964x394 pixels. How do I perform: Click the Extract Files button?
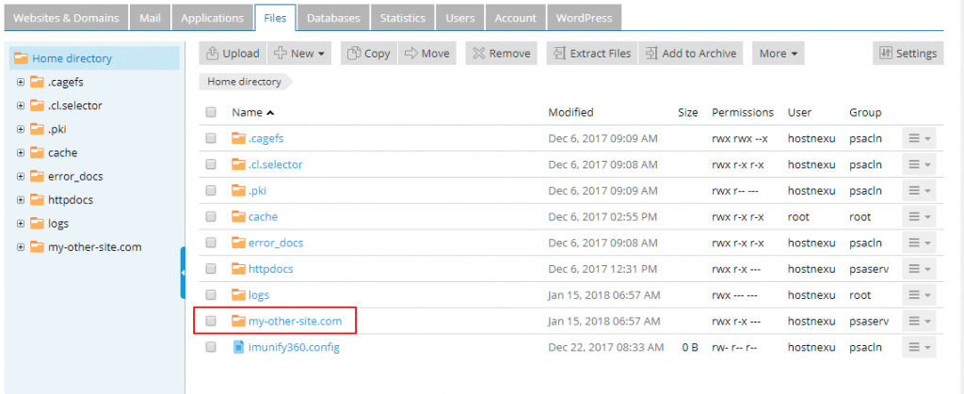591,54
